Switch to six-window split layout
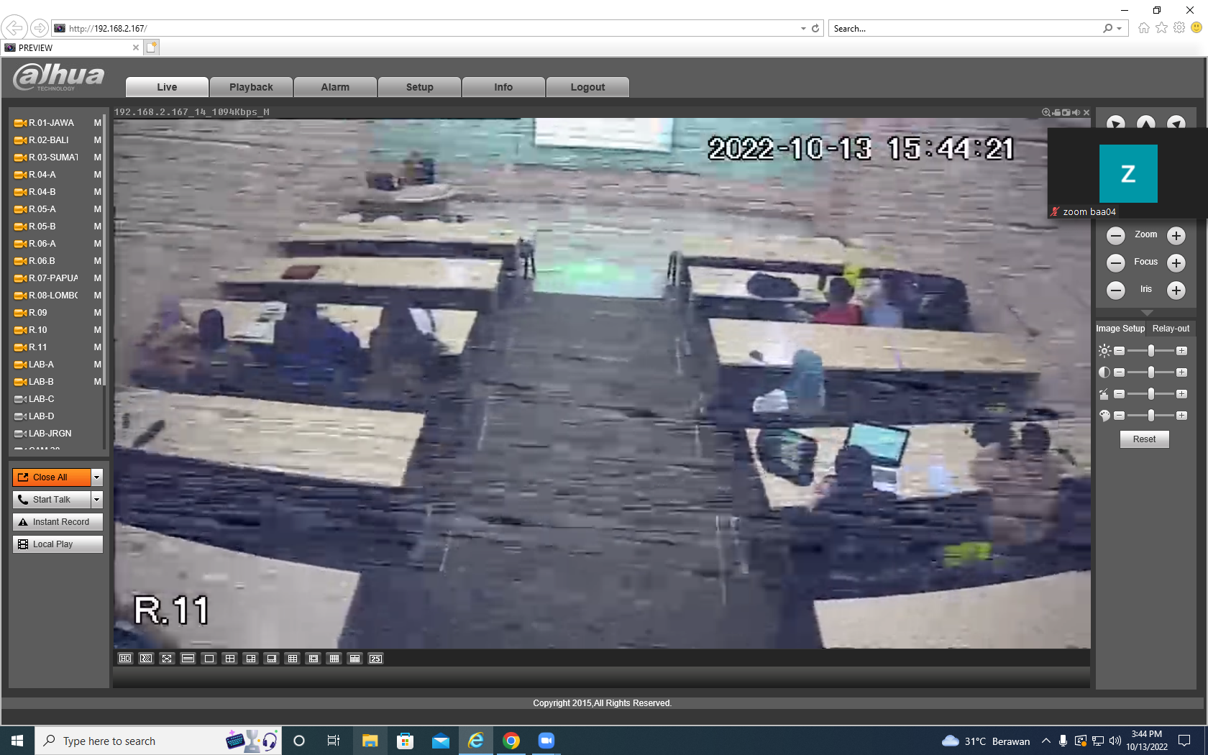1208x755 pixels. click(x=251, y=659)
